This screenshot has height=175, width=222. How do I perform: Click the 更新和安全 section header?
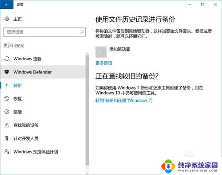(14, 46)
